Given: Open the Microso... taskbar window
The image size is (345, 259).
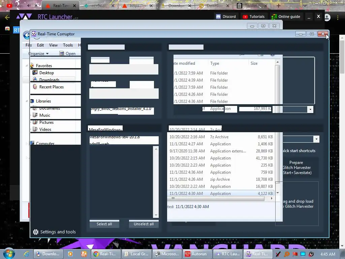Looking at the screenshot, I should point(167,254).
